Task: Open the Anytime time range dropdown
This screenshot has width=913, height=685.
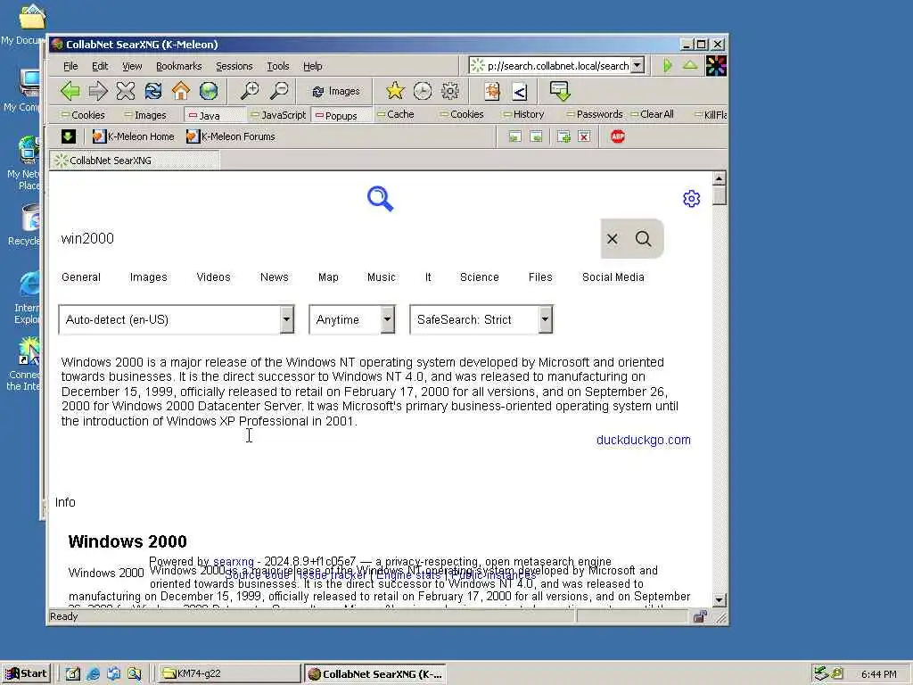Action: point(352,320)
